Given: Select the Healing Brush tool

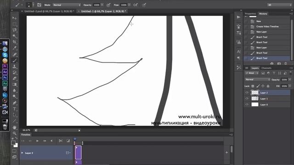Looking at the screenshot, I should coord(14,55).
